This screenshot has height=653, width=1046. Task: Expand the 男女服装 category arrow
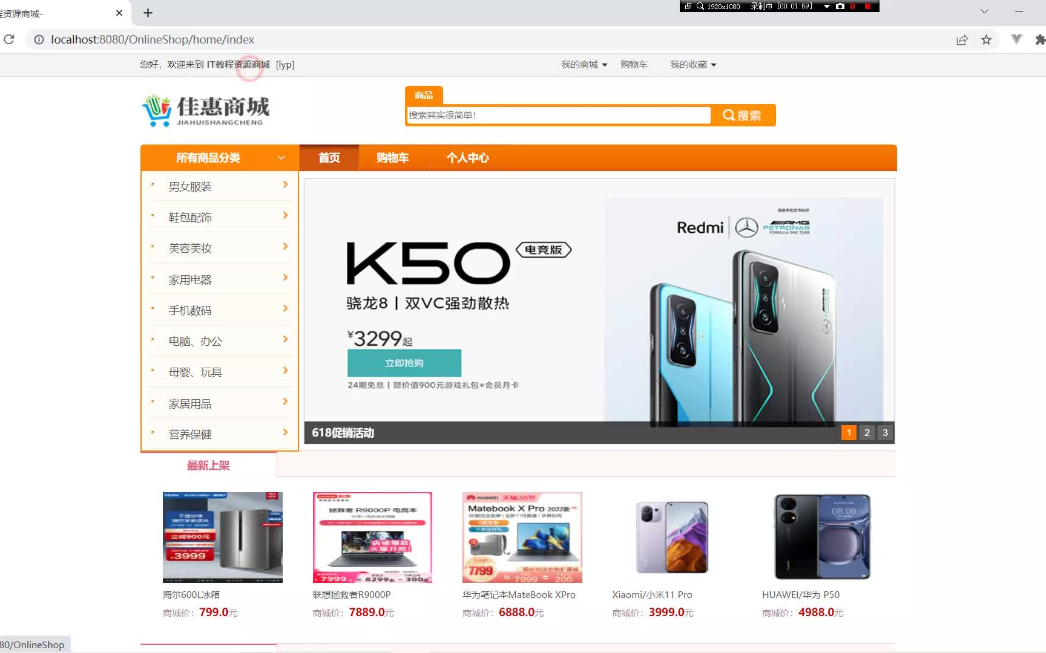pyautogui.click(x=285, y=184)
